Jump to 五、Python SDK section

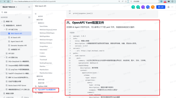41,86
